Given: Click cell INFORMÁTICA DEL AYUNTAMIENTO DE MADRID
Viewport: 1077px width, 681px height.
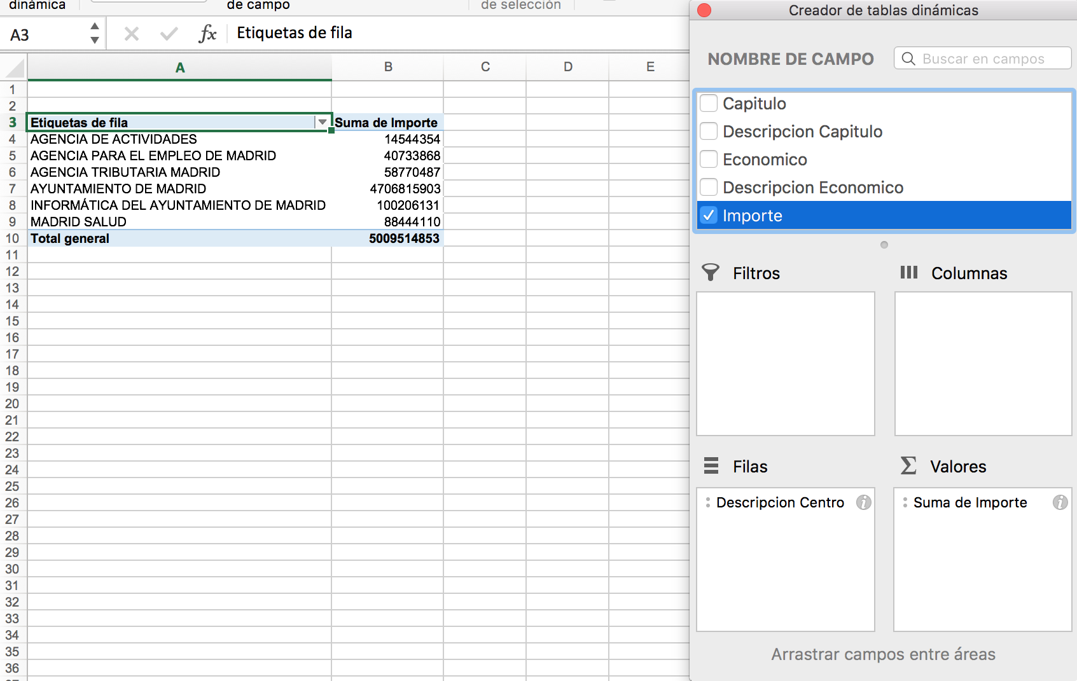Looking at the screenshot, I should pyautogui.click(x=179, y=205).
